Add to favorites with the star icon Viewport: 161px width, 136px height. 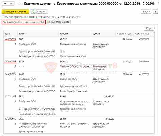coord(19,4)
